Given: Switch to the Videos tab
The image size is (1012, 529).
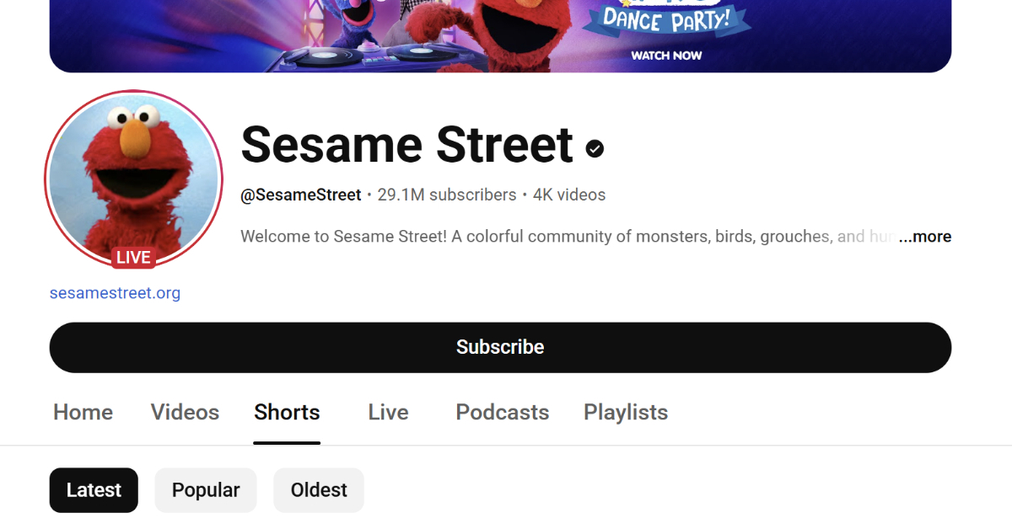Looking at the screenshot, I should click(185, 412).
